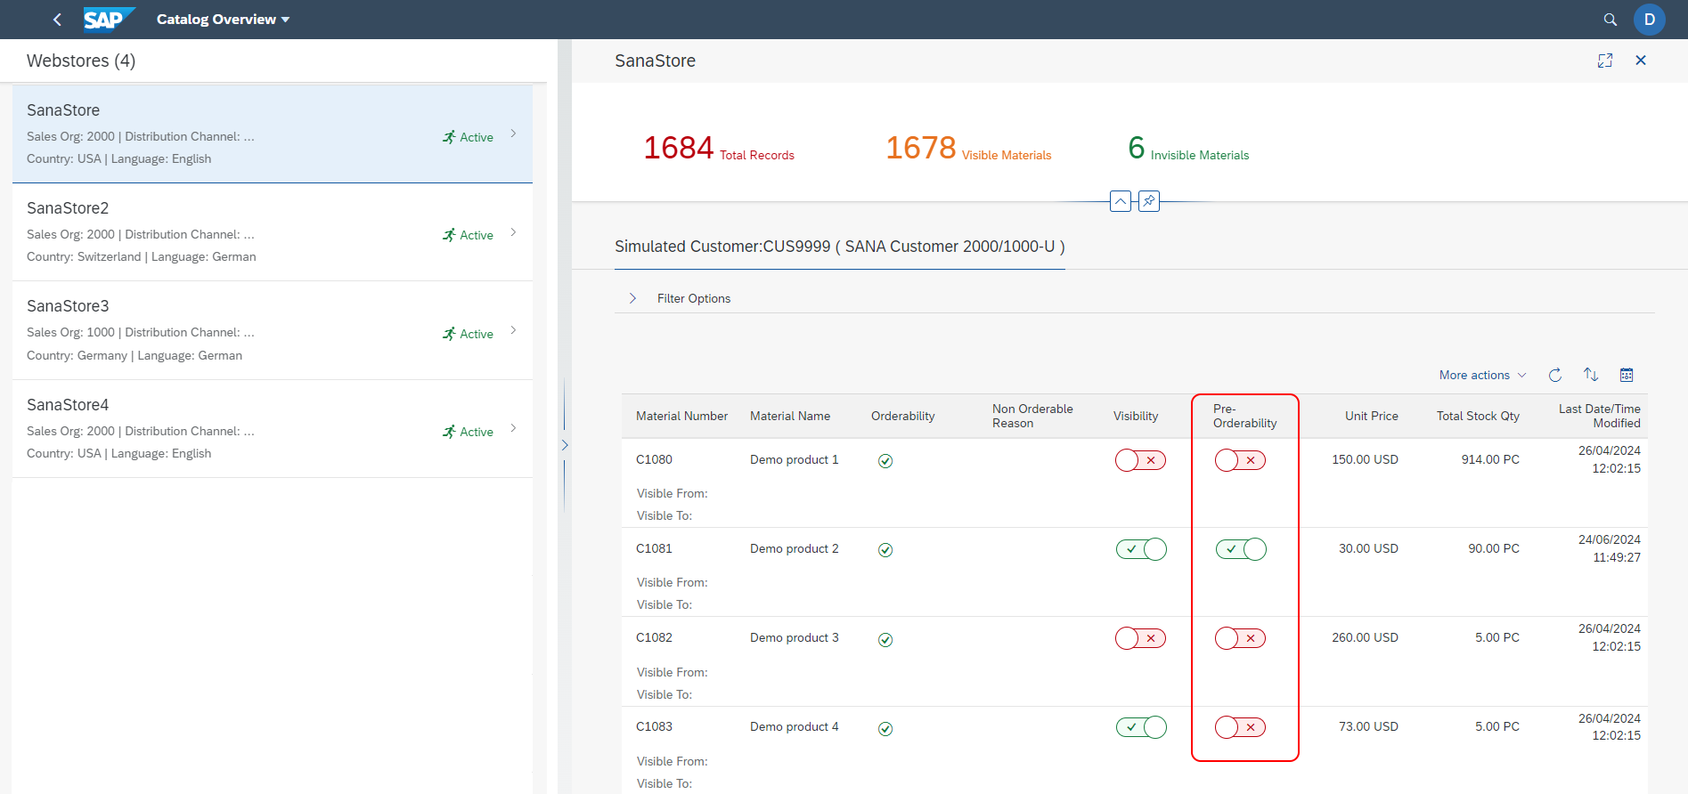Open SanaStore4 details via its chevron
The width and height of the screenshot is (1688, 794).
pos(513,428)
